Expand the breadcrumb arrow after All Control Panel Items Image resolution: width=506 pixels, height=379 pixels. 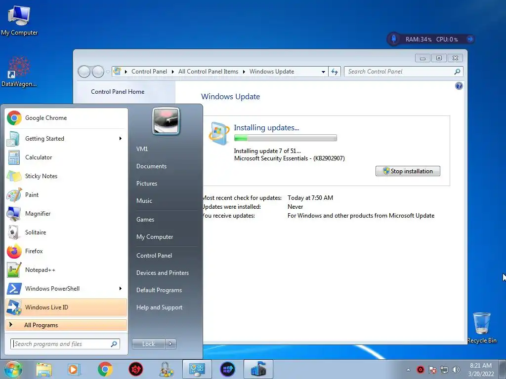244,72
